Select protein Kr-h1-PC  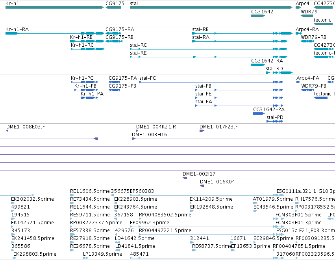[x=84, y=82]
